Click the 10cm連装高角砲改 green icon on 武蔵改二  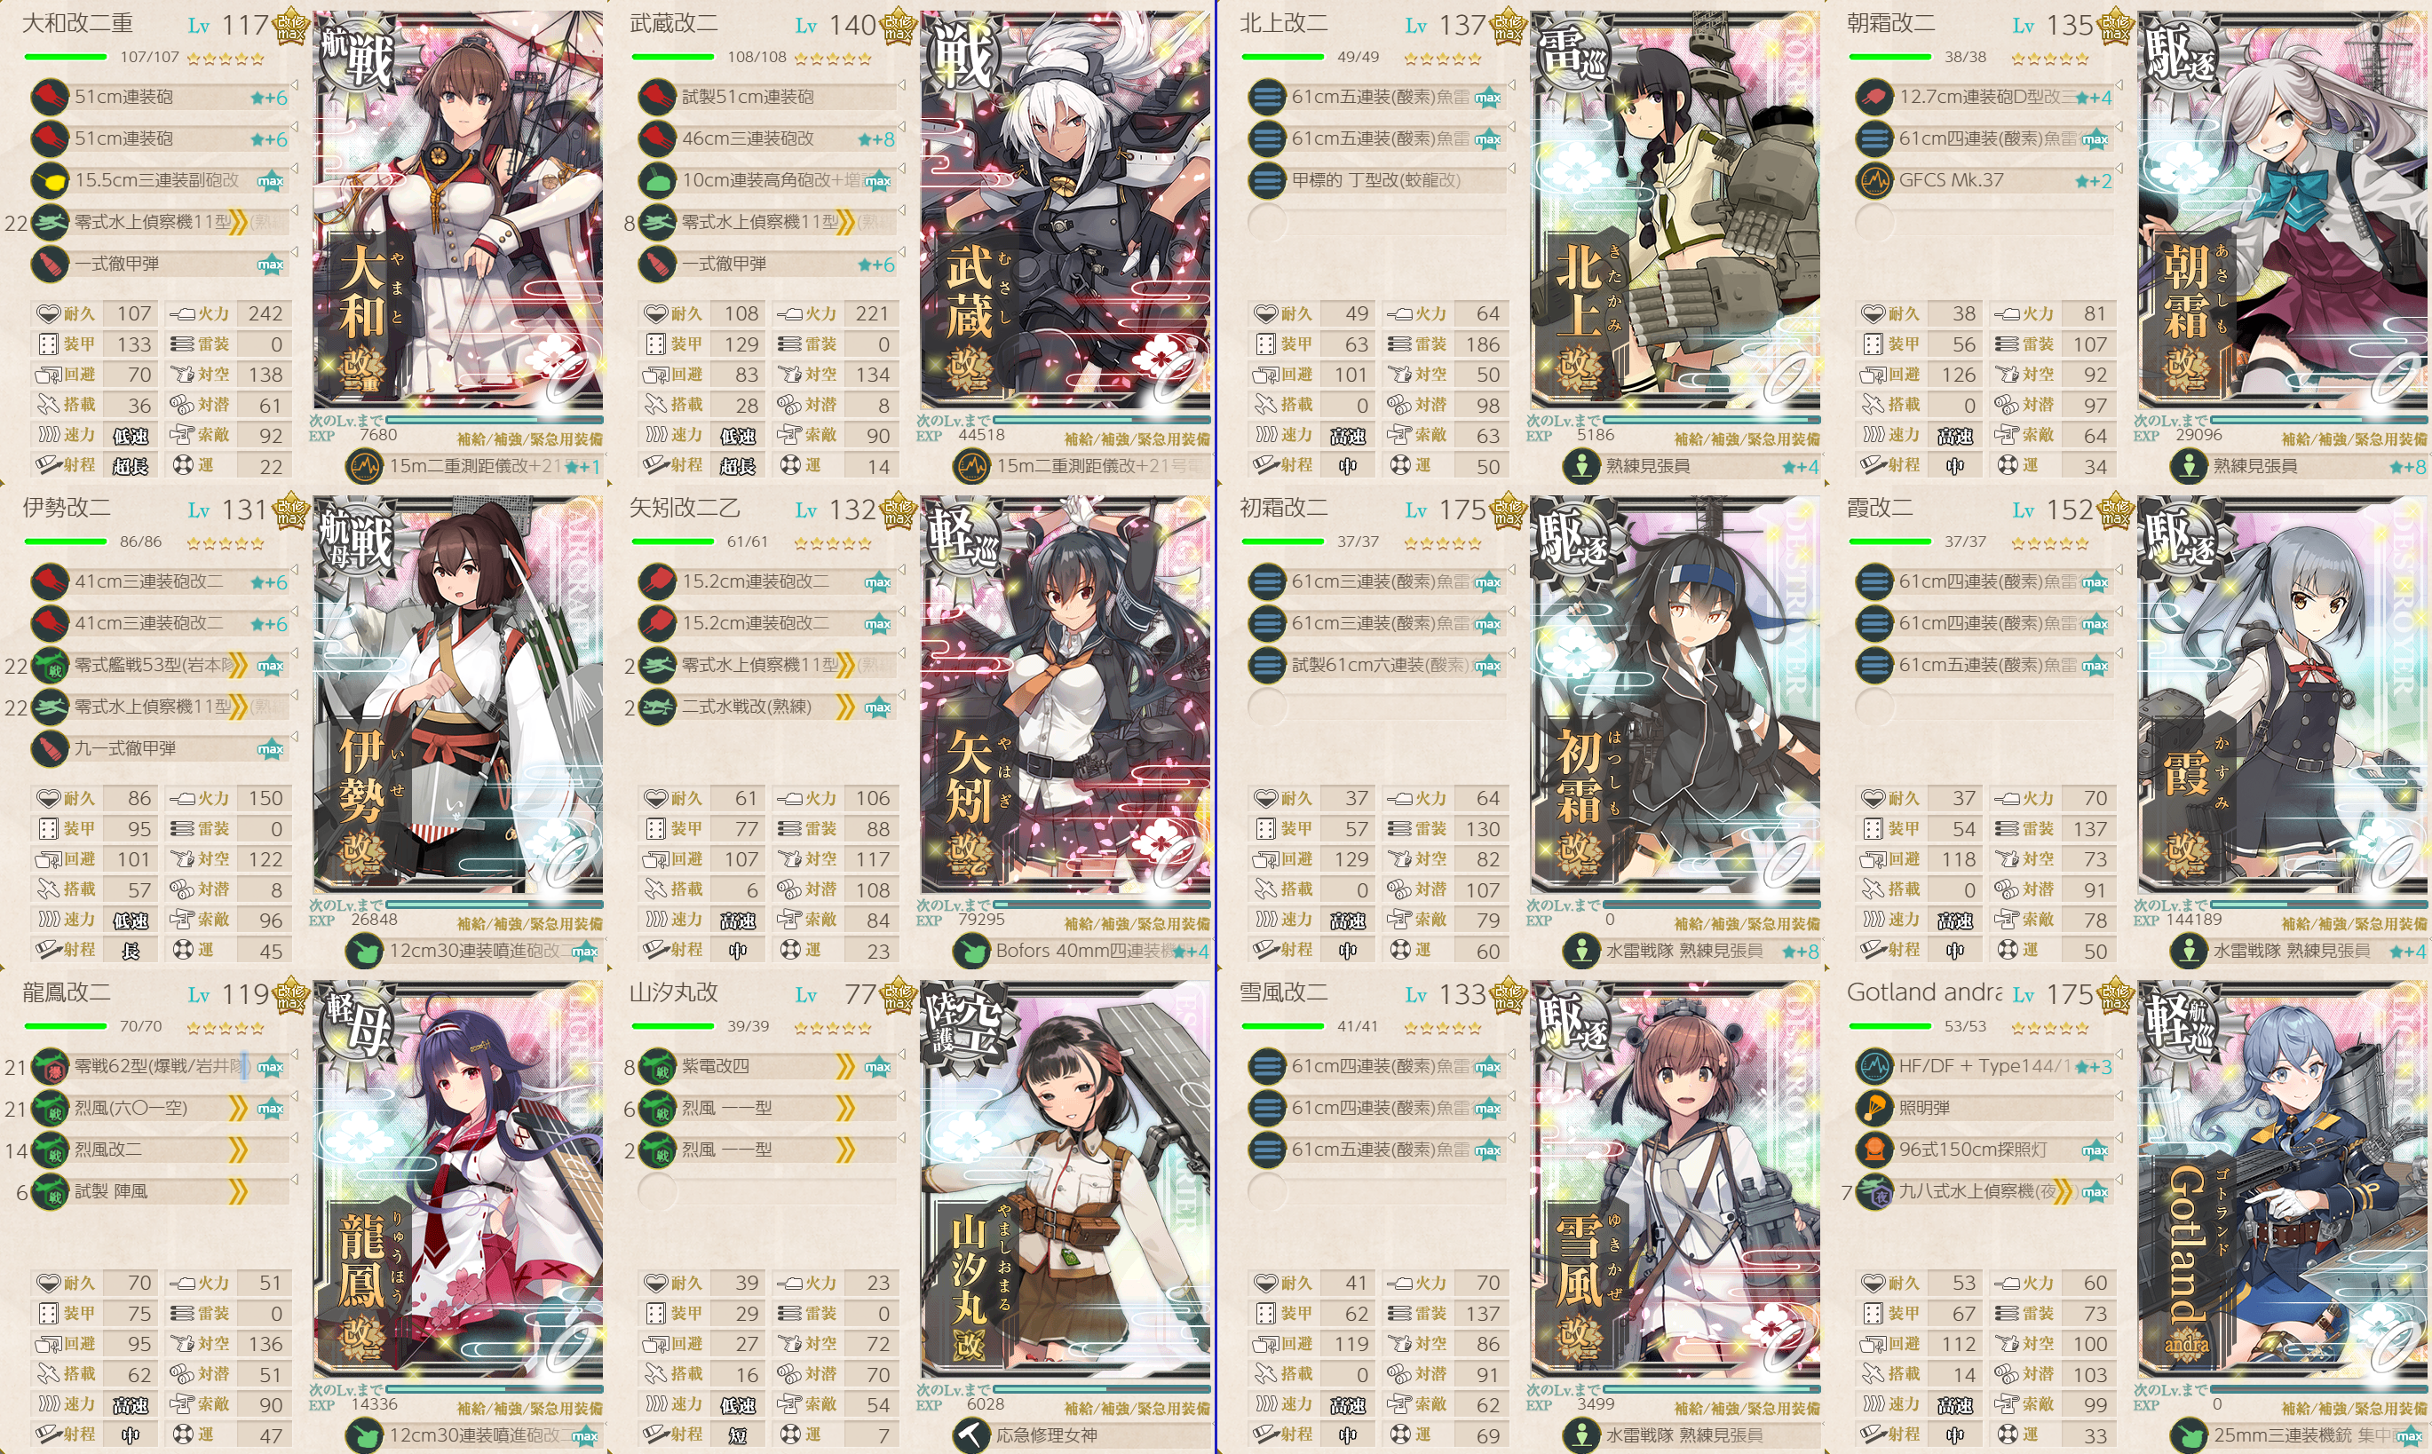click(x=657, y=180)
